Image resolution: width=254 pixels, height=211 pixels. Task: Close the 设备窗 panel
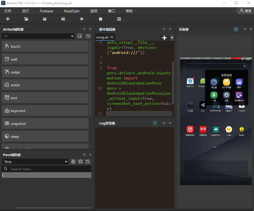[x=251, y=29]
